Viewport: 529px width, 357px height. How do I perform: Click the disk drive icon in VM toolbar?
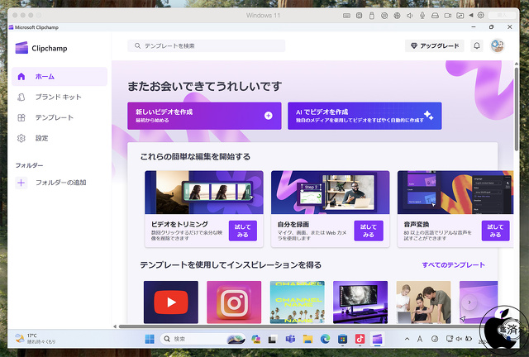[x=435, y=16]
